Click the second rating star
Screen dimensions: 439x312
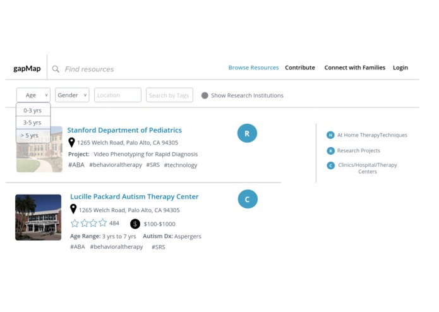pos(84,223)
